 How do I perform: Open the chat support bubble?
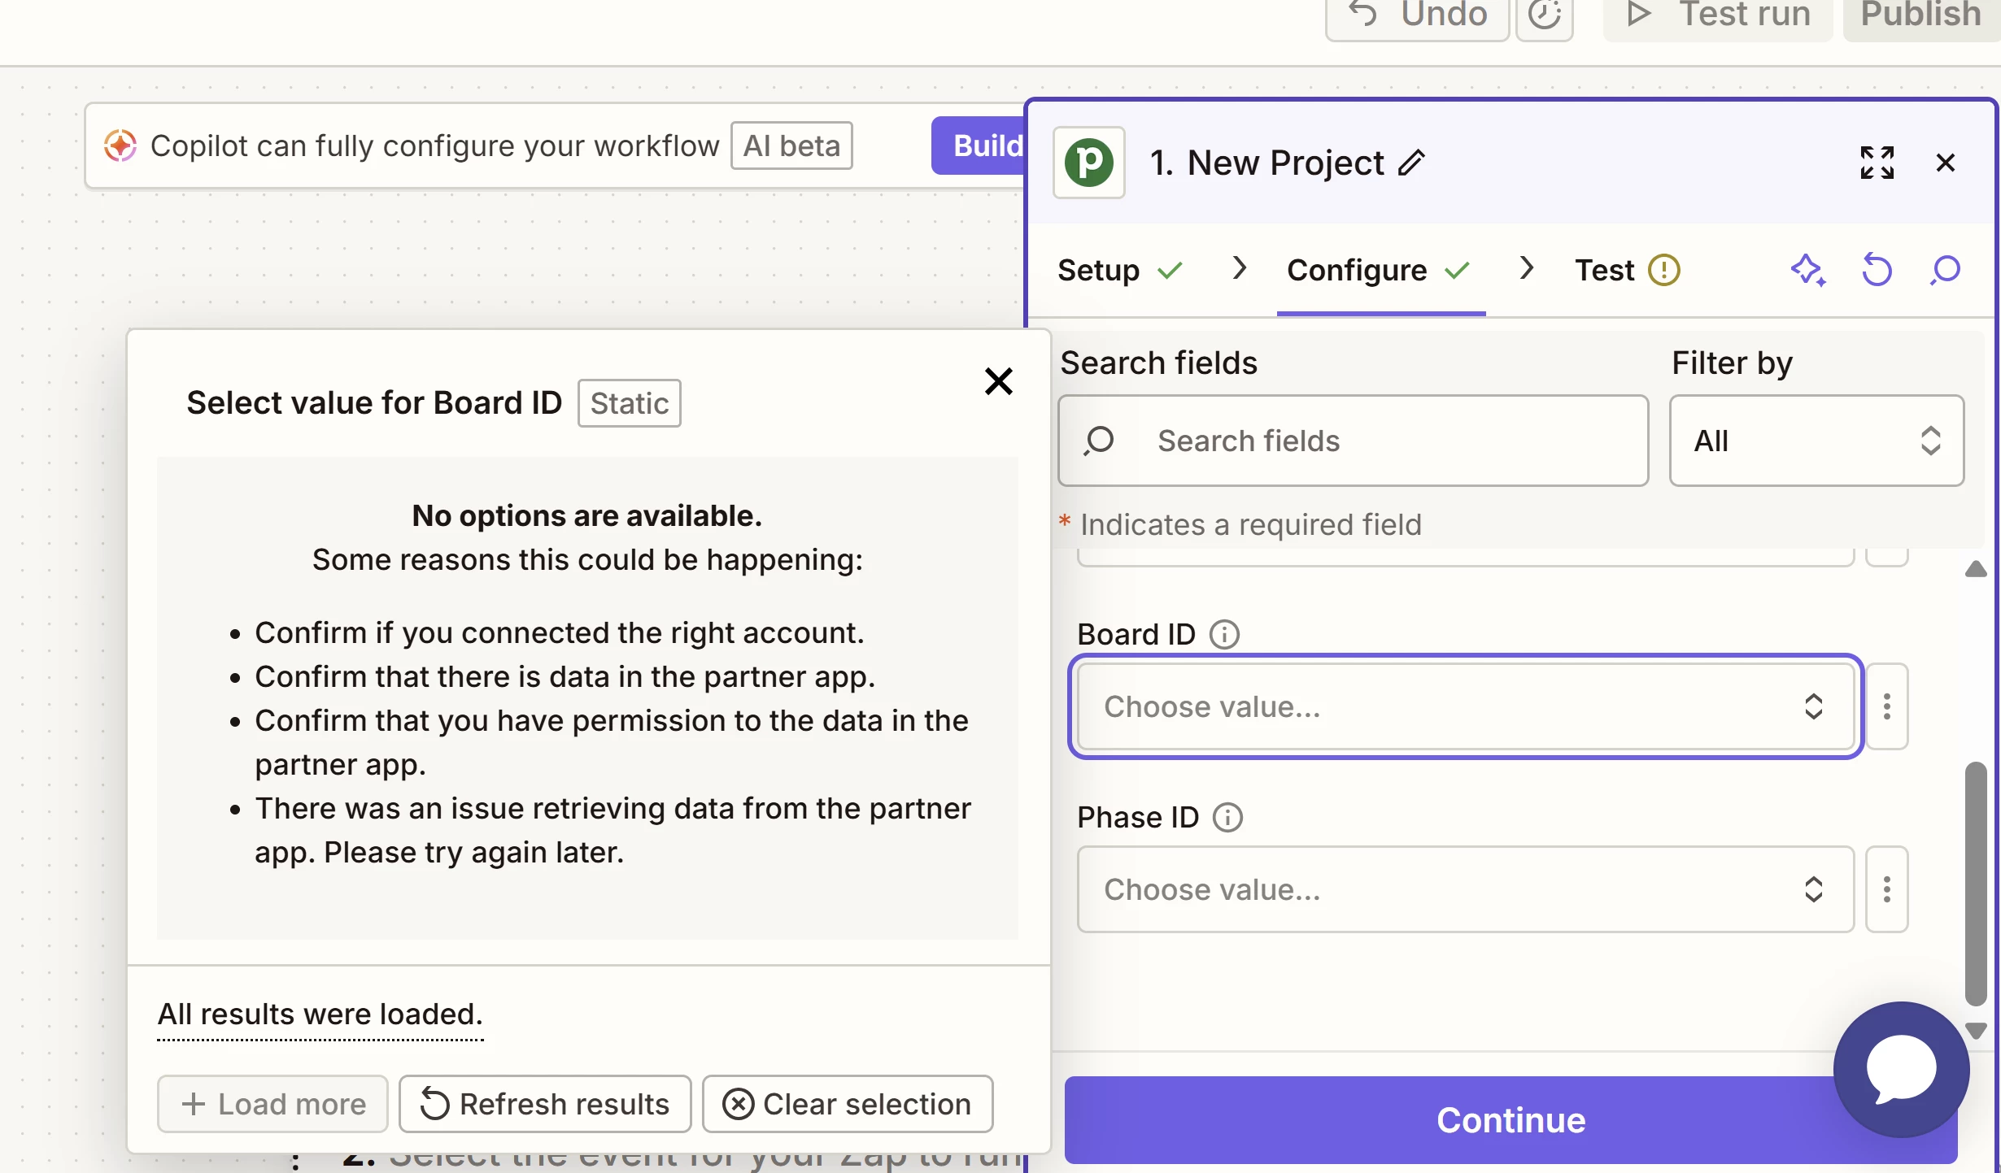coord(1901,1068)
